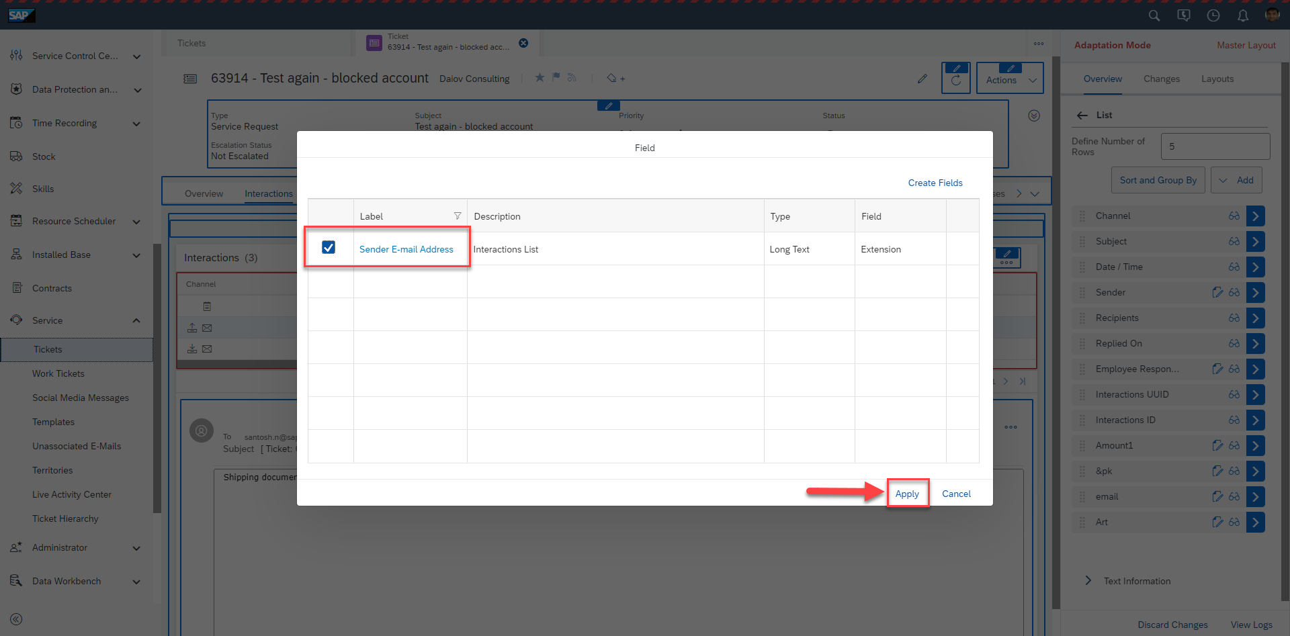Toggle visibility of Subject field

point(1234,241)
